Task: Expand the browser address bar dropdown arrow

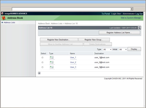Action: (x=132, y=9)
